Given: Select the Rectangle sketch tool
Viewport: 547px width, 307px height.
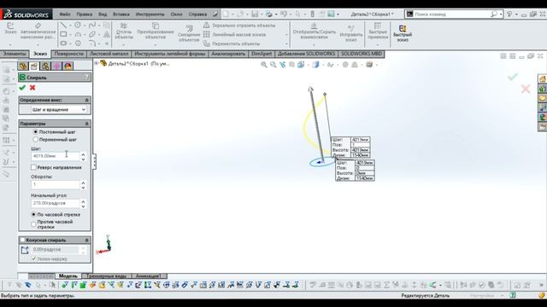Looking at the screenshot, I should 63,34.
